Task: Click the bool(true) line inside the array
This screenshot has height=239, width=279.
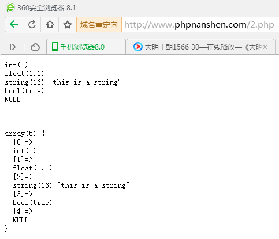Action: 32,203
